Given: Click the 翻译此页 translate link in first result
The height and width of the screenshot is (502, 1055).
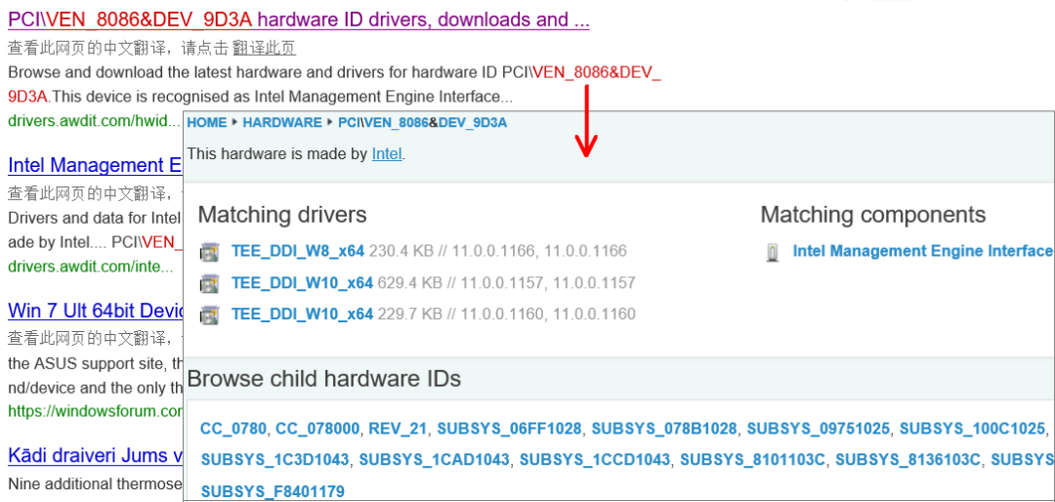Looking at the screenshot, I should [264, 48].
